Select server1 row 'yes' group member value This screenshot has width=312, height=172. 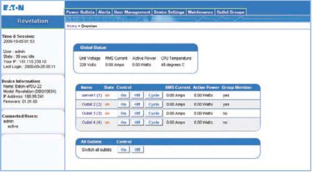[226, 96]
